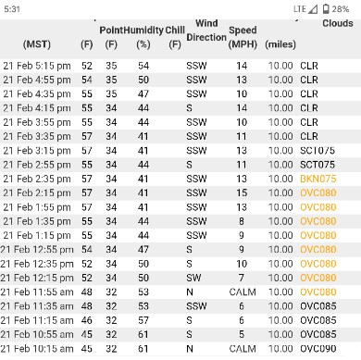Click SW wind direction at 12:15 pm
The width and height of the screenshot is (361, 360).
coord(193,278)
